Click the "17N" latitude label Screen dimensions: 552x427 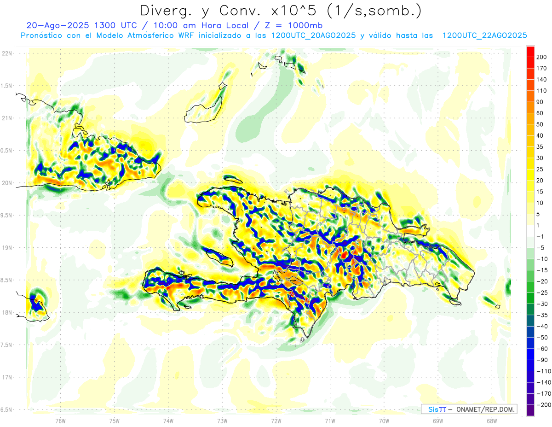coord(7,377)
